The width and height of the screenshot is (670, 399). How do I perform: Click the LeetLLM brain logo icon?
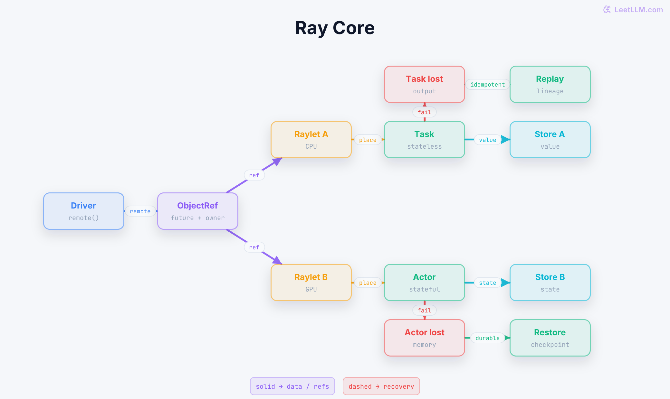[607, 10]
